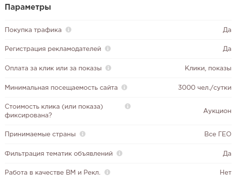Click the Клики, показы value
Image resolution: width=236 pixels, height=178 pixels.
click(208, 68)
